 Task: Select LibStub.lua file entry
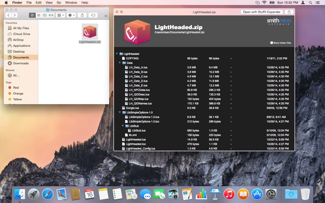pos(139,130)
